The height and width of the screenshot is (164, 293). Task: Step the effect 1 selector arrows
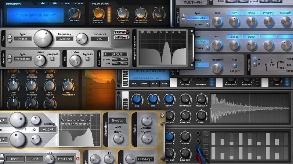pos(183,18)
